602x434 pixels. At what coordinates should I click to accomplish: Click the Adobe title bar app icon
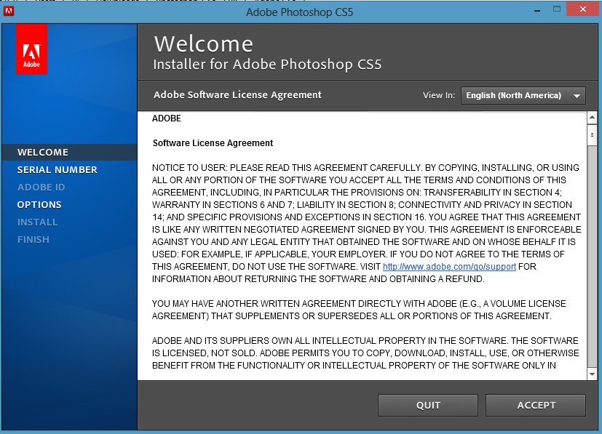[x=9, y=11]
